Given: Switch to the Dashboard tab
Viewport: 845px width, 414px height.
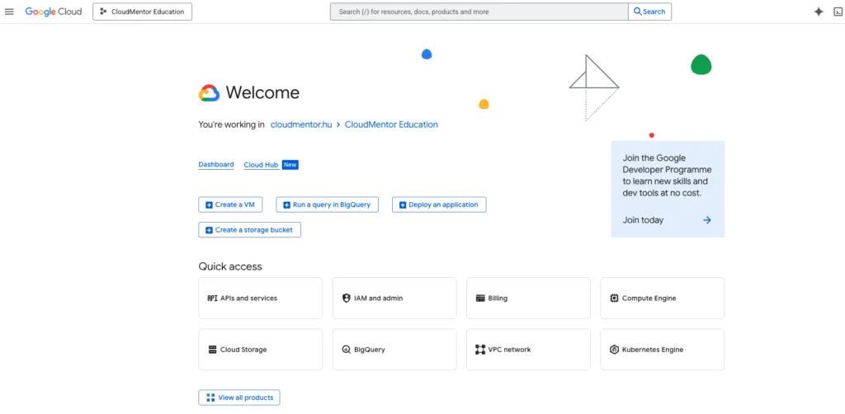Looking at the screenshot, I should pyautogui.click(x=215, y=165).
